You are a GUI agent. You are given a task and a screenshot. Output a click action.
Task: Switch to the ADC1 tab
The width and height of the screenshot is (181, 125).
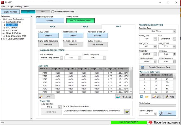click(x=52, y=27)
